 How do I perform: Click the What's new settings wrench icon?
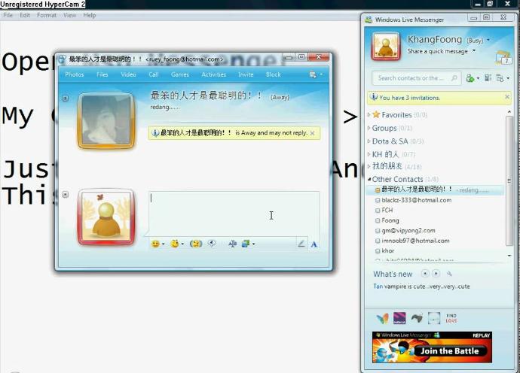(x=449, y=274)
